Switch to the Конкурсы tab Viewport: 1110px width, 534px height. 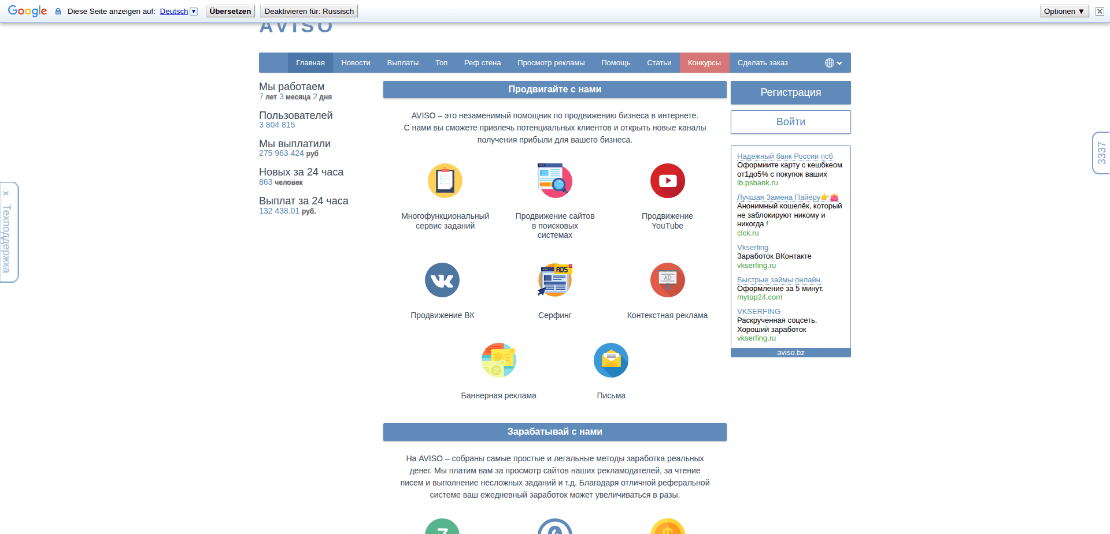(704, 62)
